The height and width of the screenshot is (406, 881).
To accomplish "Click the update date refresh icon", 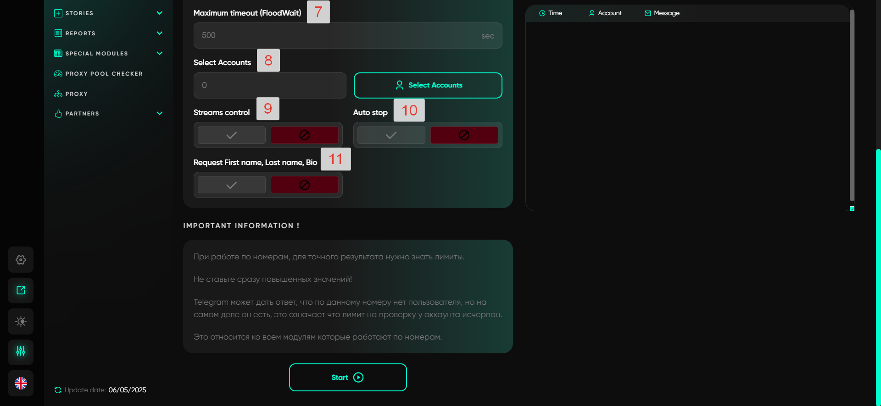I will (58, 390).
